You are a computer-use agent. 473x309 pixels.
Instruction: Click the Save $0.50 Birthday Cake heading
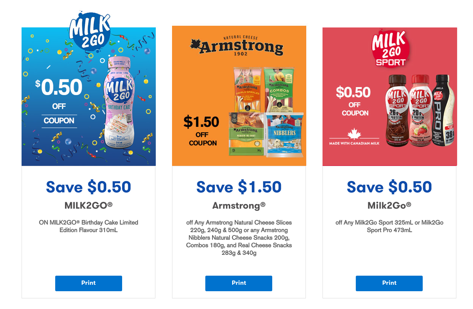(x=88, y=187)
